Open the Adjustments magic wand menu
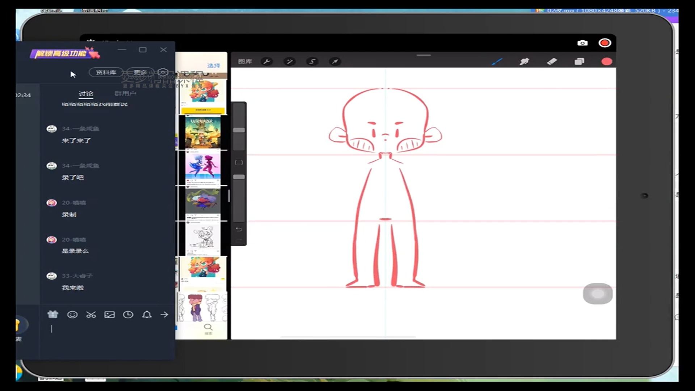The width and height of the screenshot is (695, 391). pos(289,62)
